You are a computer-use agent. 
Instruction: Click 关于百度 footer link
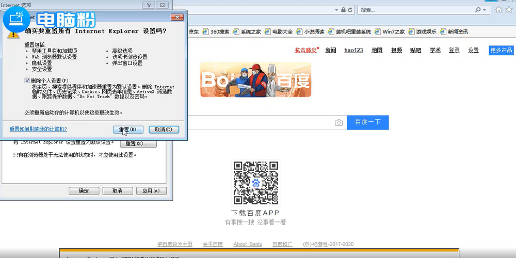(x=213, y=244)
